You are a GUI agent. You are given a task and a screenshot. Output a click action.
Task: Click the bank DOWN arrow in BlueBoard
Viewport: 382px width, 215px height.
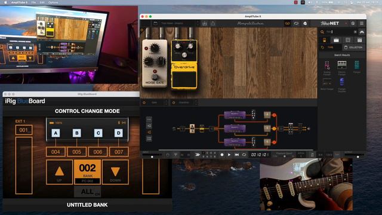(x=115, y=172)
